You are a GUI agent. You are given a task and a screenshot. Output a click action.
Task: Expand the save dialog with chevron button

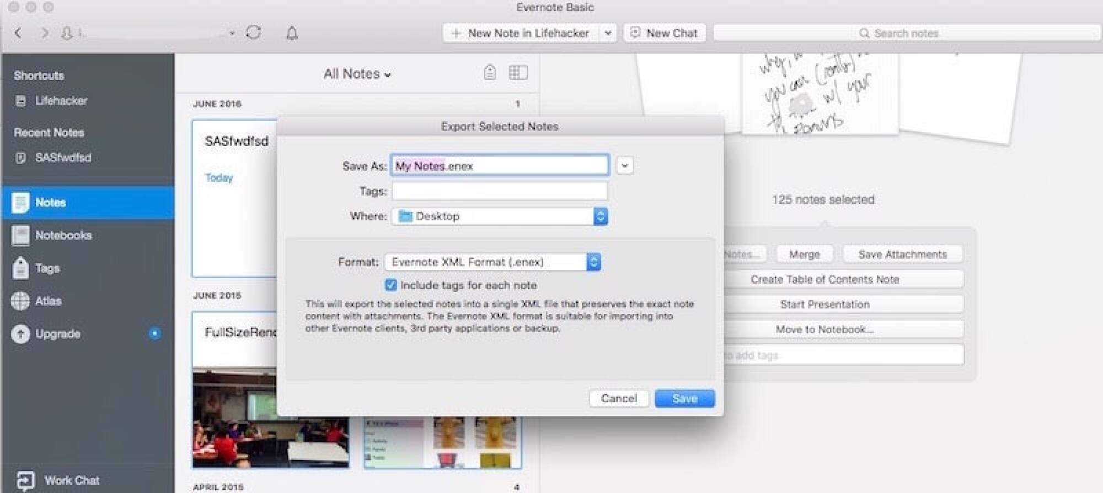tap(624, 165)
